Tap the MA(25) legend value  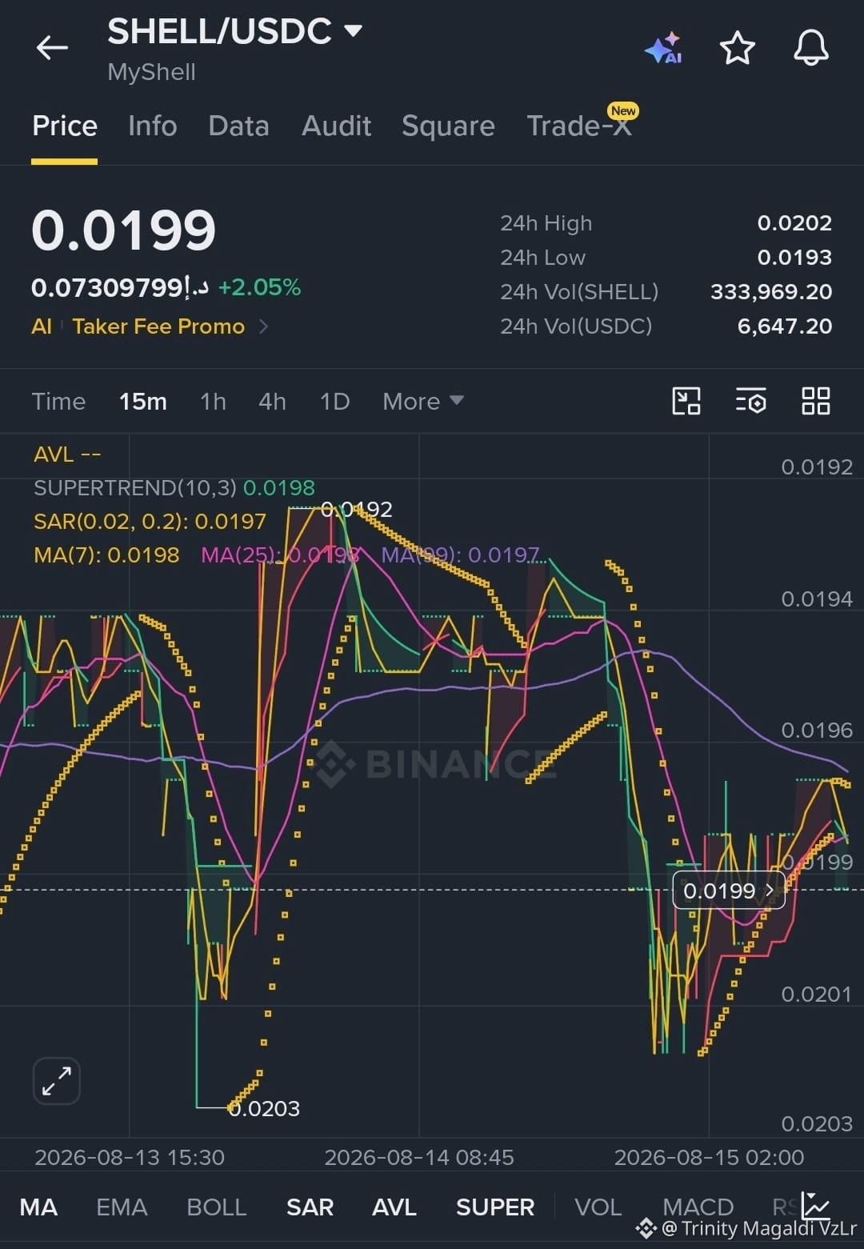280,554
